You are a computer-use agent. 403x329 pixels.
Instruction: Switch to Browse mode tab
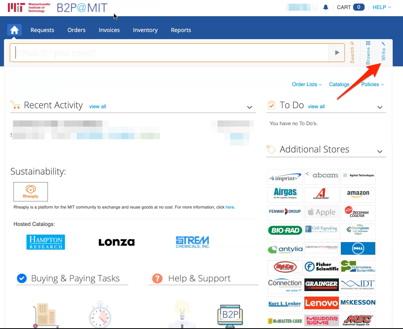(368, 53)
